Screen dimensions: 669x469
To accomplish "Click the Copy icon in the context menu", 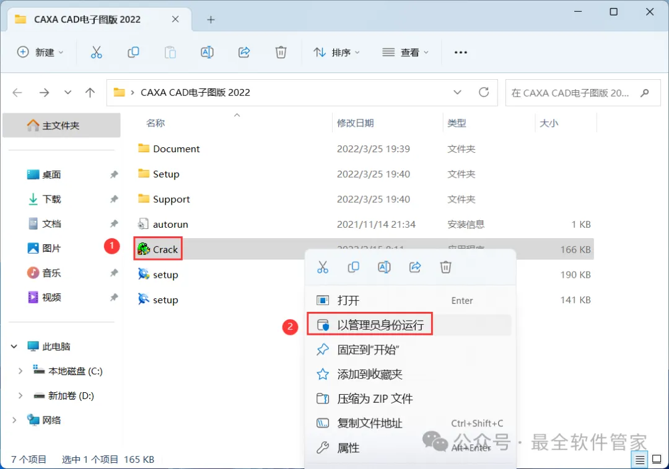I will (353, 267).
